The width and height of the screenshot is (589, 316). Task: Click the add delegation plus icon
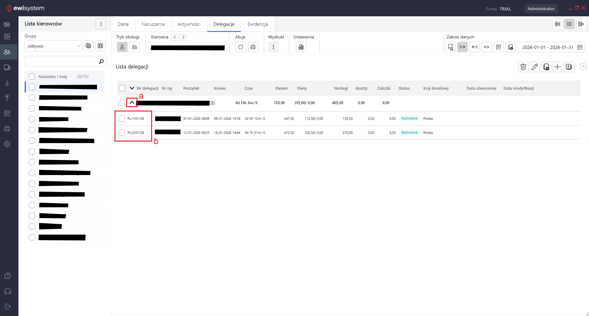(557, 67)
